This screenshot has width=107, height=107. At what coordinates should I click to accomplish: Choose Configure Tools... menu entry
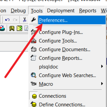pos(68,41)
